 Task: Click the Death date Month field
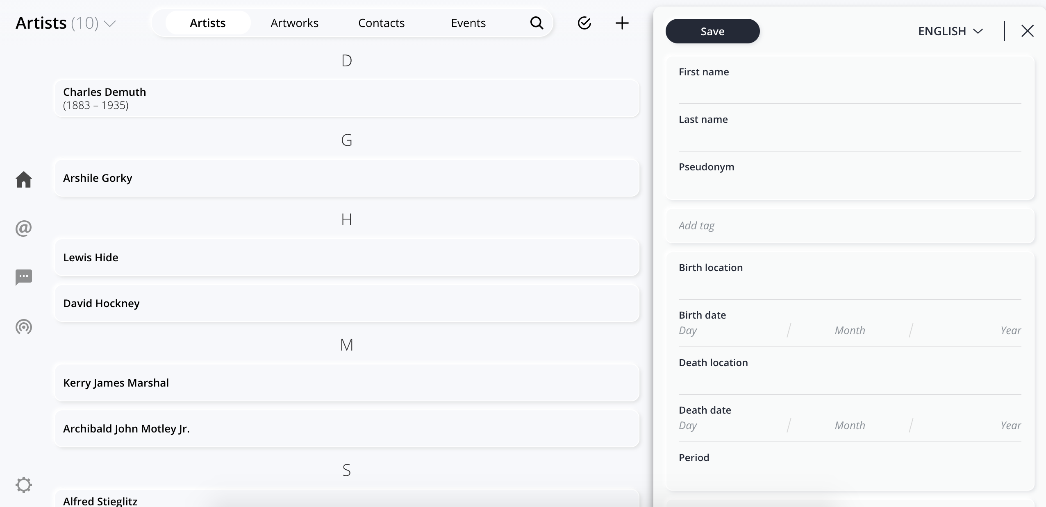850,426
